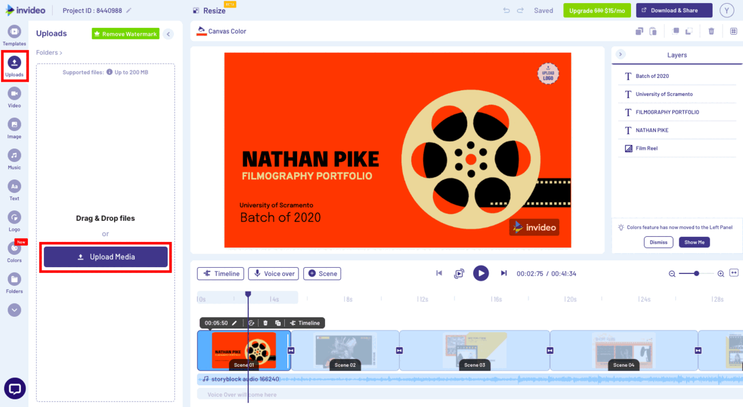
Task: Play the video preview
Action: click(481, 273)
